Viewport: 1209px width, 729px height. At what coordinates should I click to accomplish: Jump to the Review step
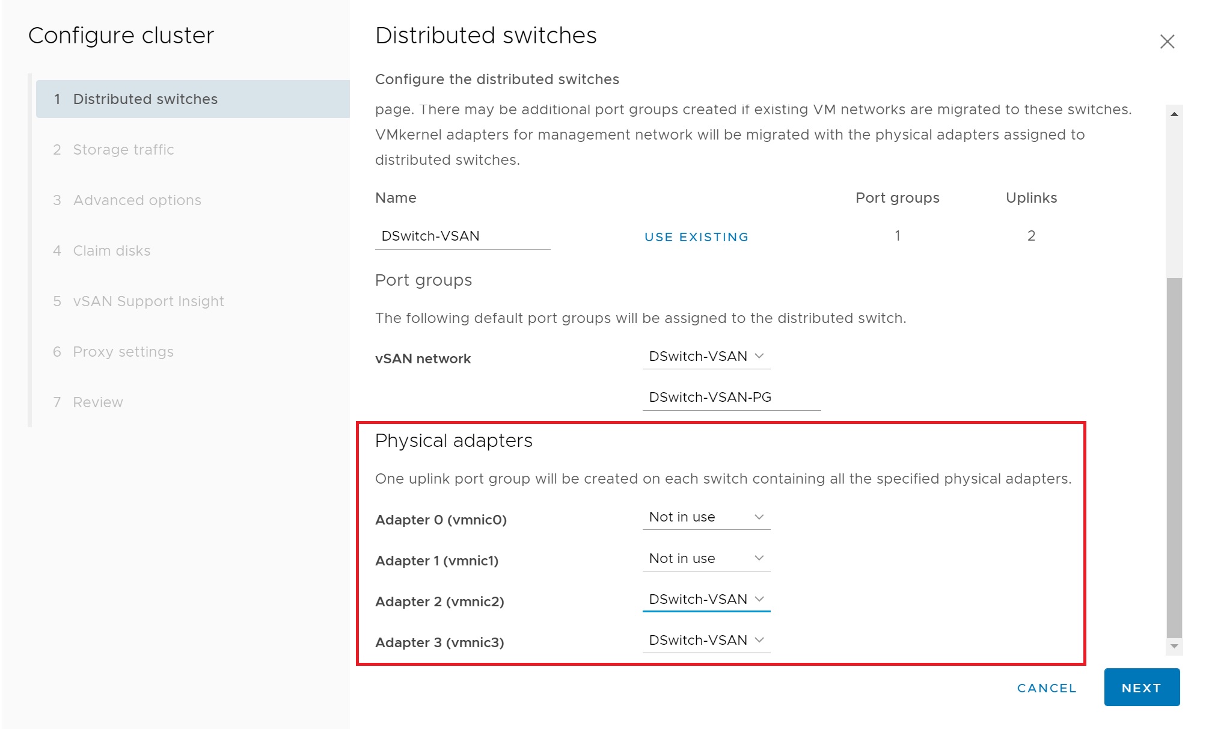tap(97, 402)
